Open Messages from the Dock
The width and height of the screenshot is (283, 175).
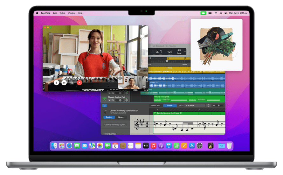77,145
